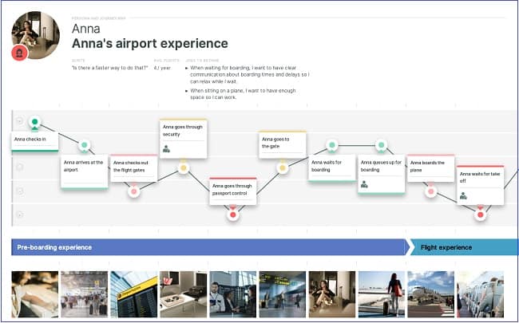Image resolution: width=519 pixels, height=323 pixels.
Task: Open the airplane cabin seats photo thumbnail
Action: 480,294
